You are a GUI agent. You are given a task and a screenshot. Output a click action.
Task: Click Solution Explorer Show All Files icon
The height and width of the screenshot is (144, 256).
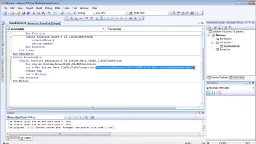(215, 27)
